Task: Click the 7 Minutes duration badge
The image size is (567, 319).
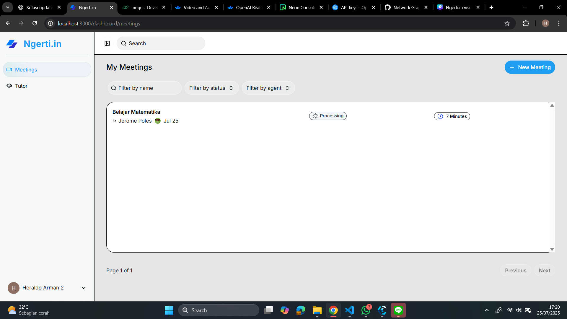Action: pyautogui.click(x=452, y=116)
